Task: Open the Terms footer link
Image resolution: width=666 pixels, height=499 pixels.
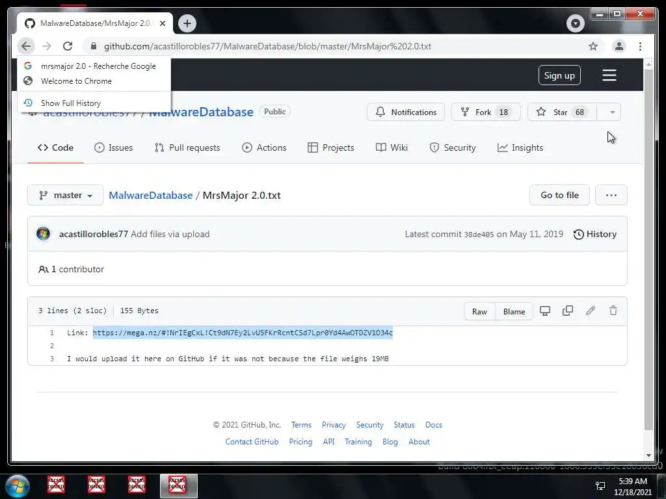Action: click(301, 425)
